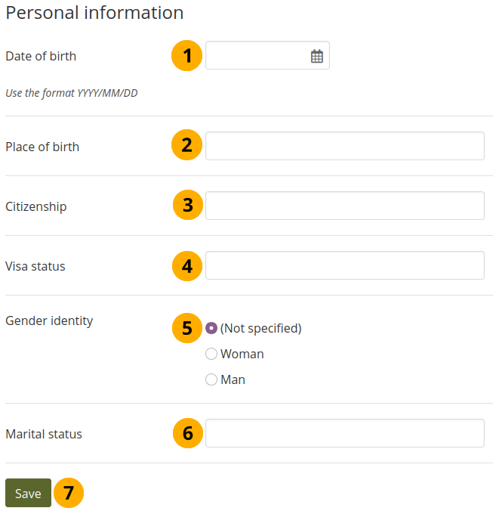493x514 pixels.
Task: Click the orange number 3 badge
Action: (188, 205)
